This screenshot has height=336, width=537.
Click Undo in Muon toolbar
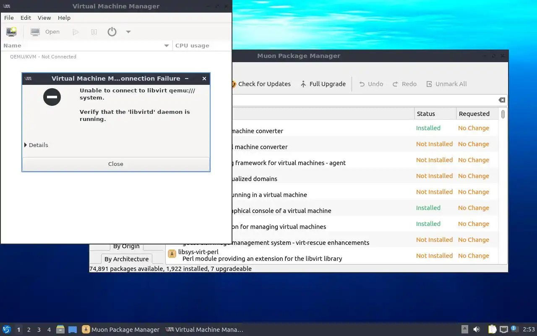pyautogui.click(x=371, y=84)
